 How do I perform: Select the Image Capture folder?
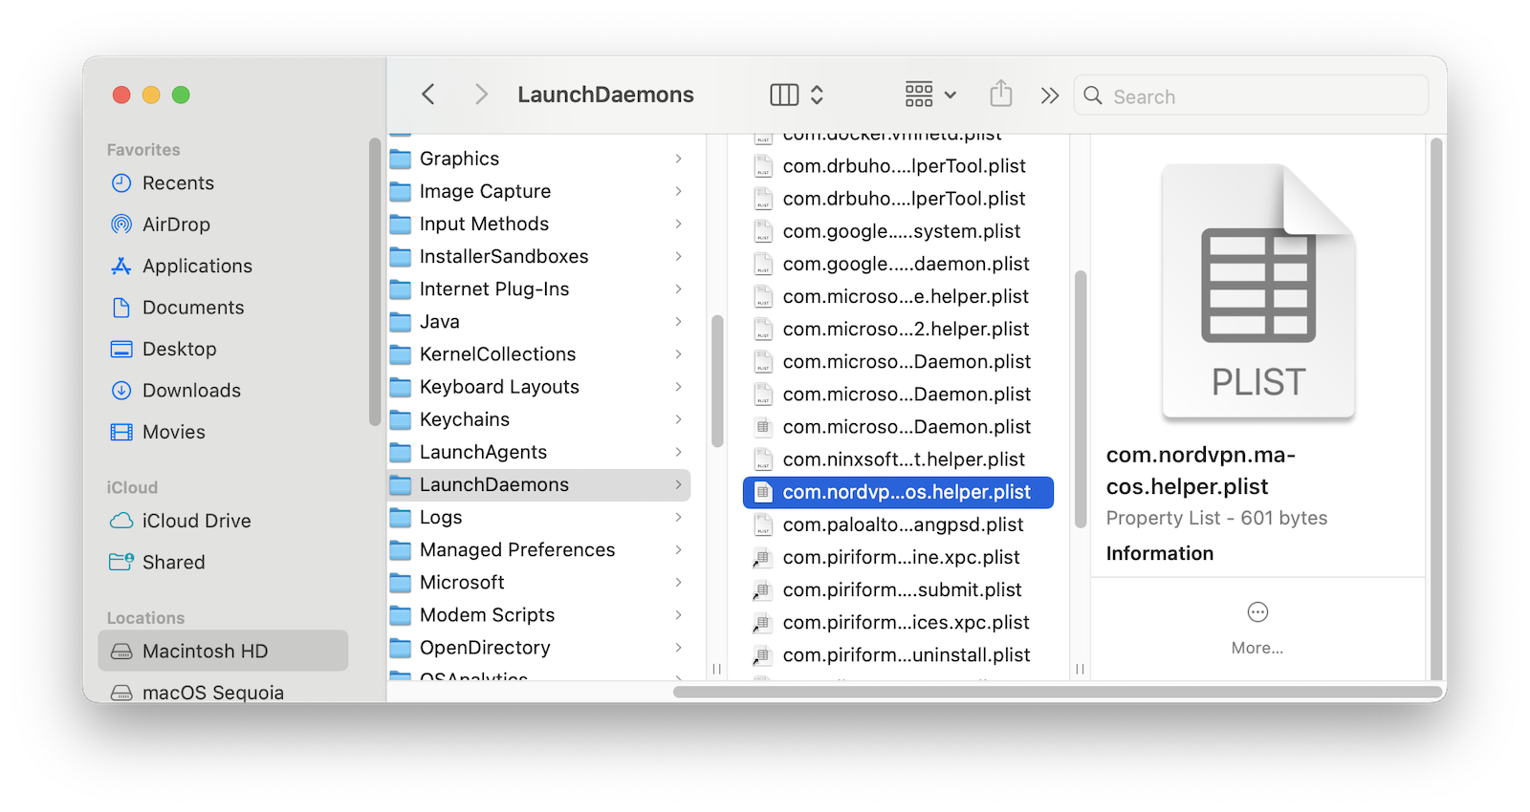pos(539,191)
